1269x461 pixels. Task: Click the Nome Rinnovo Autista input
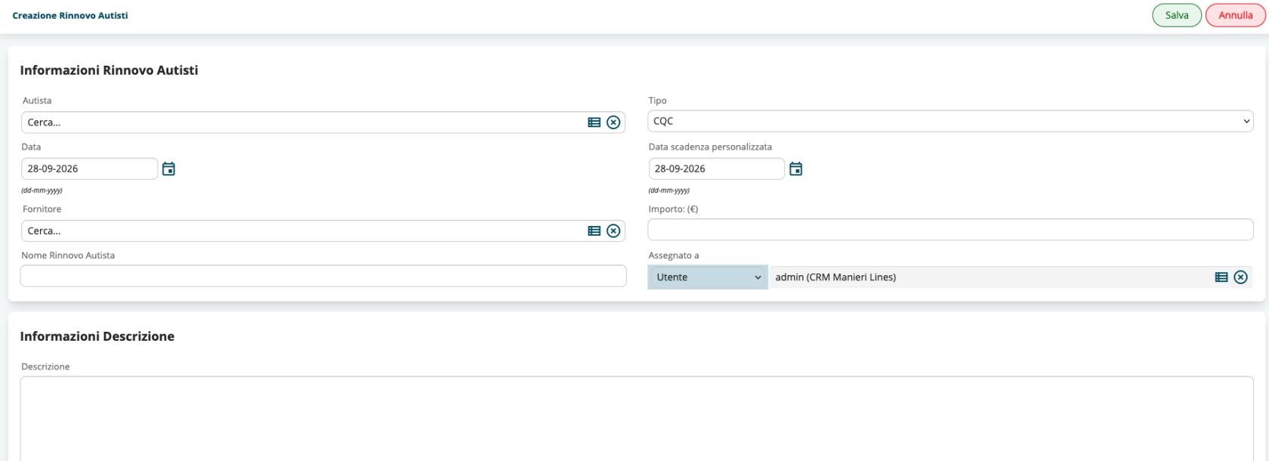pos(323,276)
